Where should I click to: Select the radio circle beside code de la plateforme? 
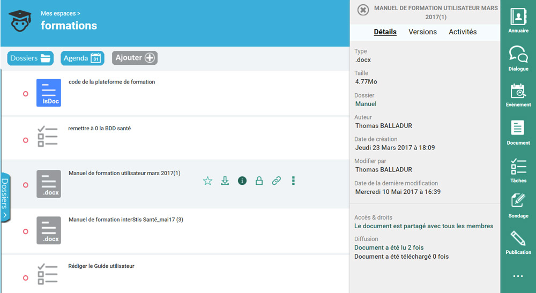25,94
